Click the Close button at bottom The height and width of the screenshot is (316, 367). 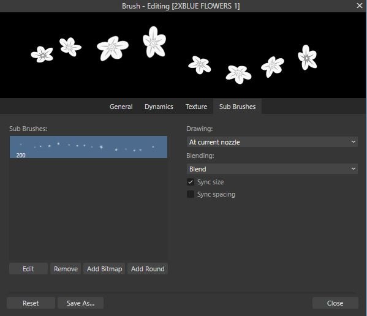click(x=335, y=303)
